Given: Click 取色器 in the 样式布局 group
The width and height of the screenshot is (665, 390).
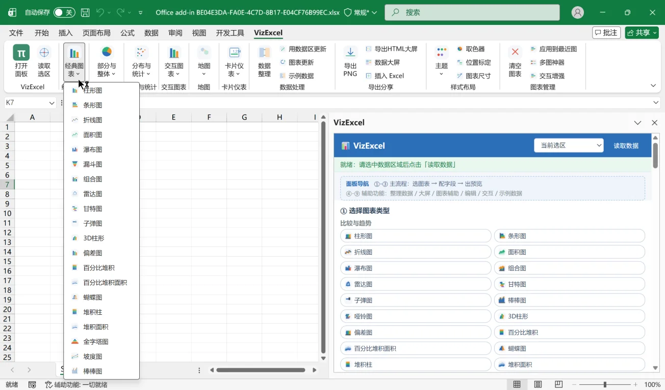Looking at the screenshot, I should (471, 49).
